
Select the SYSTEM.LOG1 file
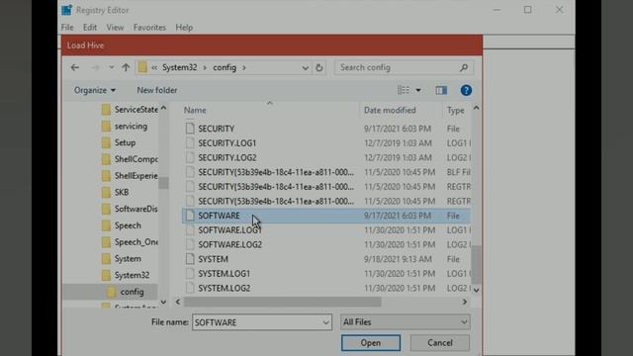(225, 274)
